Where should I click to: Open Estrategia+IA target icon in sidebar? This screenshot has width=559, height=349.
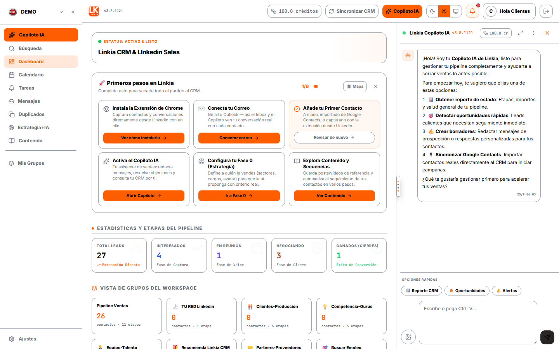(x=11, y=128)
